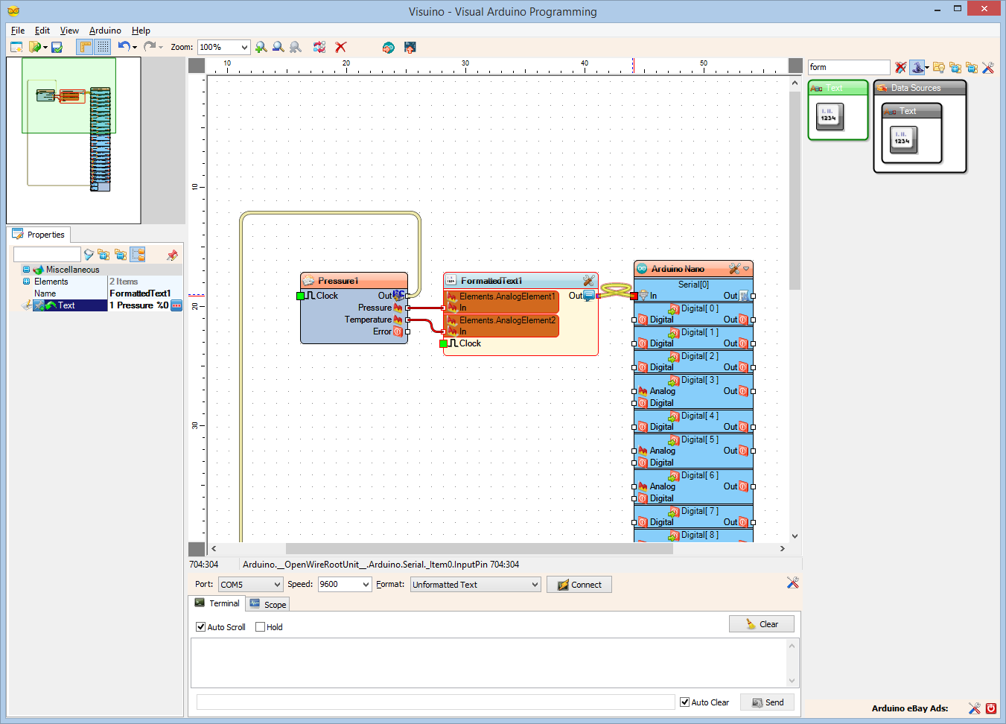Click the Clear terminal button

tap(762, 624)
